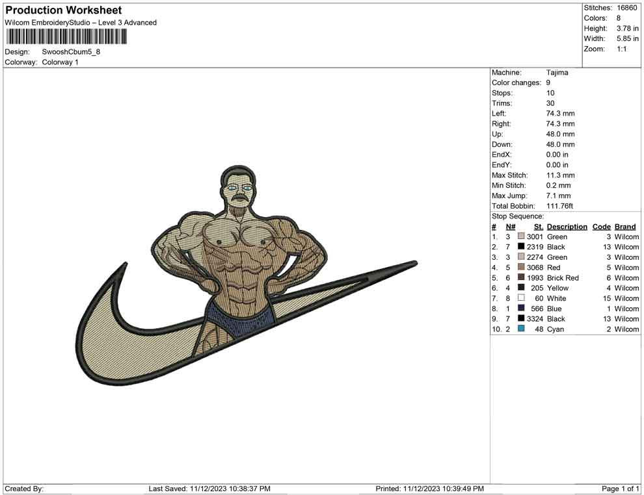This screenshot has height=495, width=644.
Task: Click the Black swatch for stop 9
Action: pyautogui.click(x=521, y=318)
